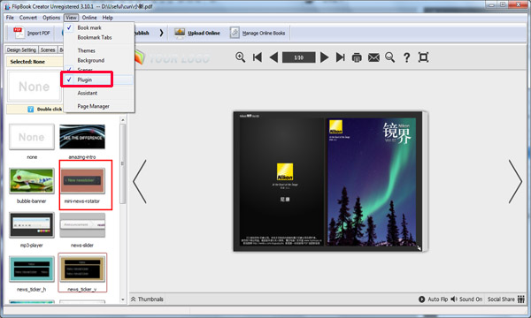
Task: Click the email envelope share icon
Action: [x=373, y=57]
